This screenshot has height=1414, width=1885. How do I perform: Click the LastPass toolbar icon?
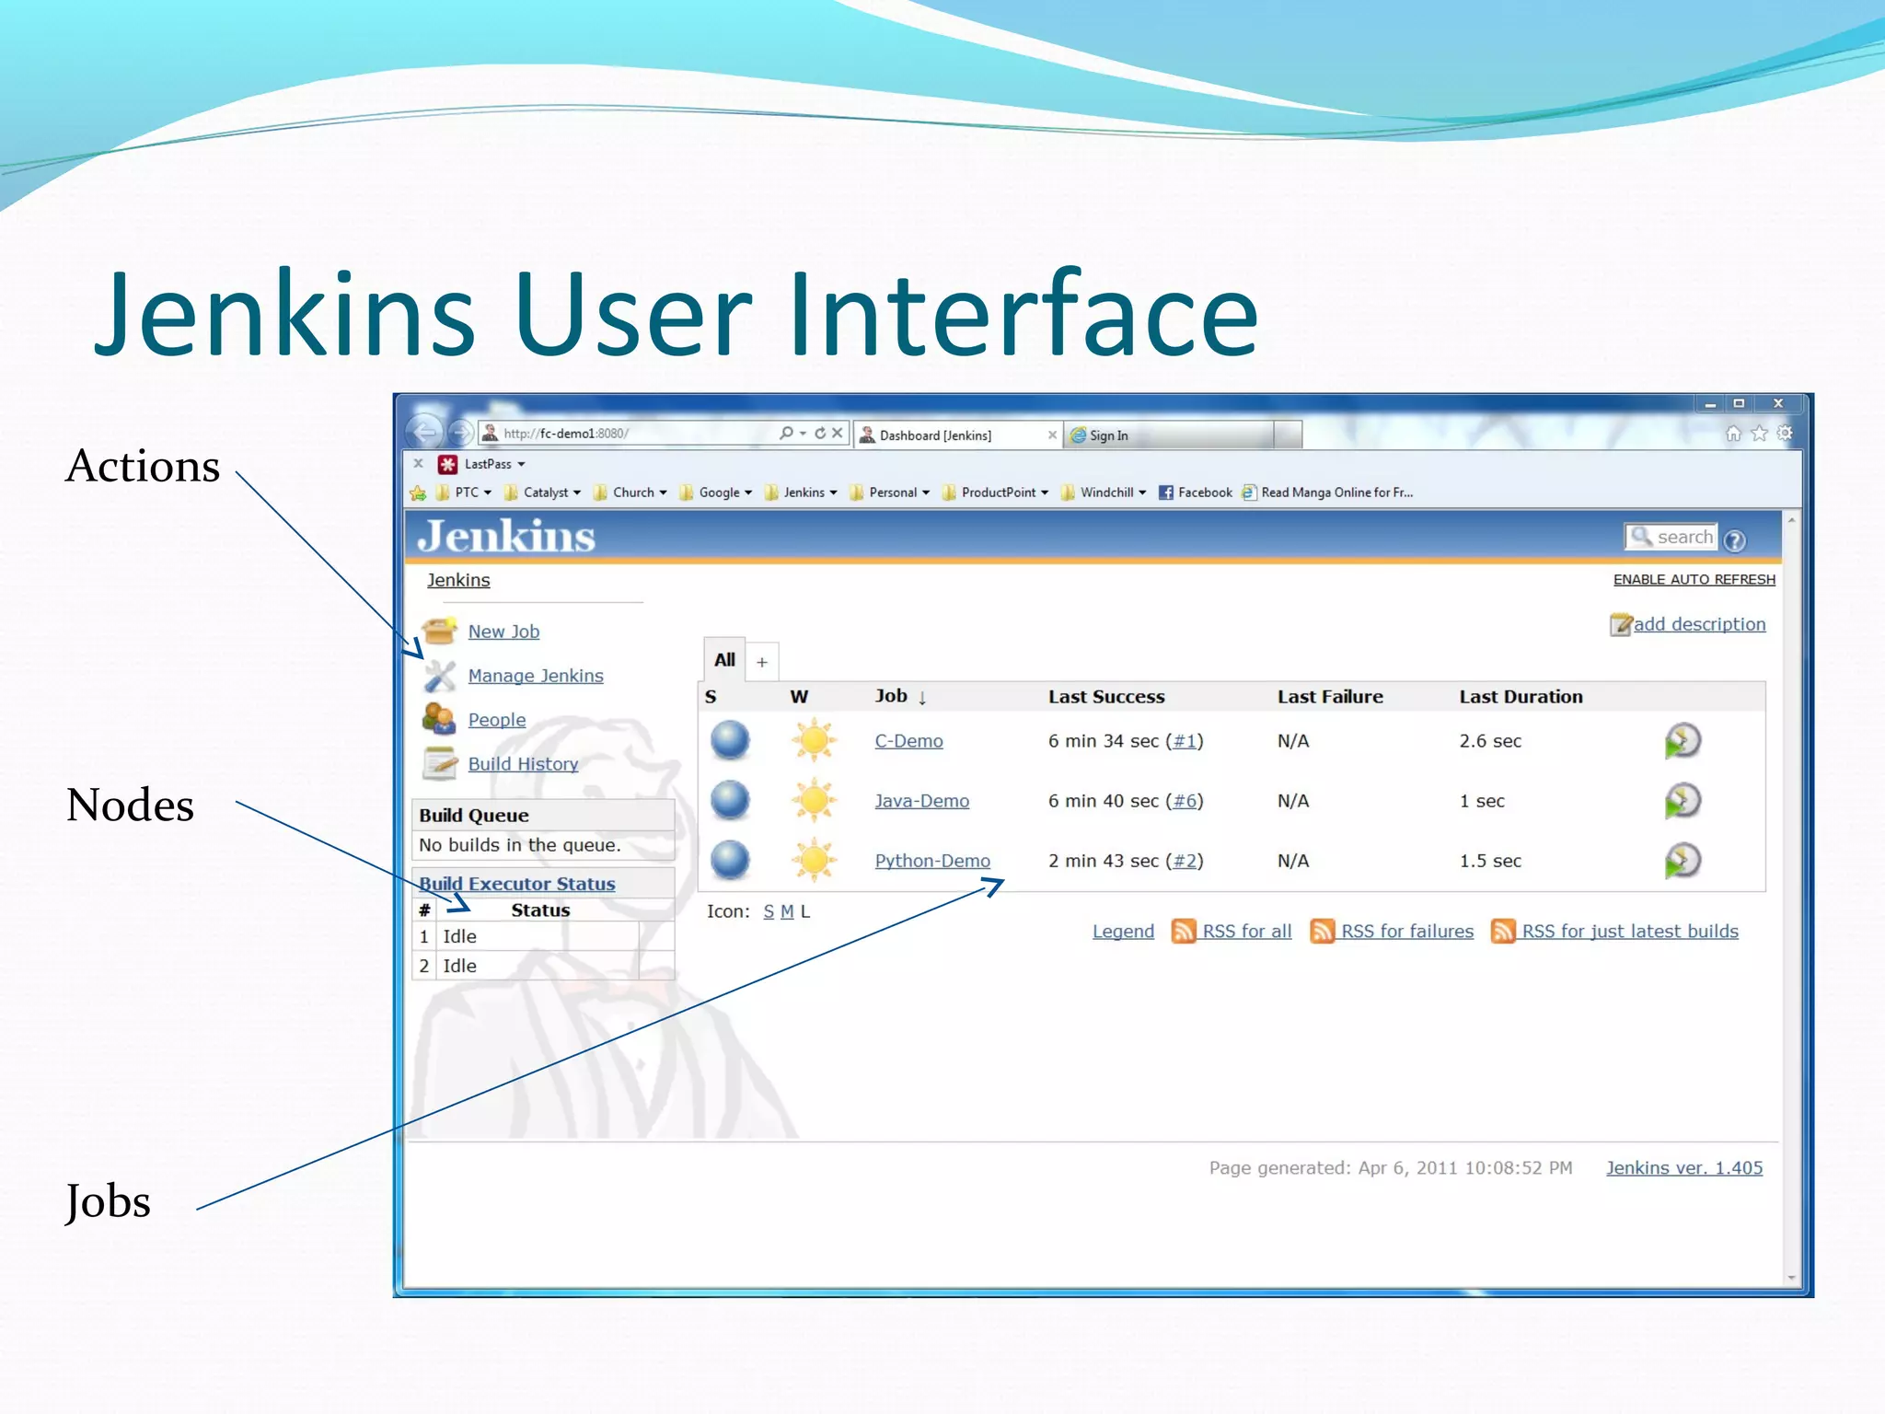pyautogui.click(x=448, y=464)
